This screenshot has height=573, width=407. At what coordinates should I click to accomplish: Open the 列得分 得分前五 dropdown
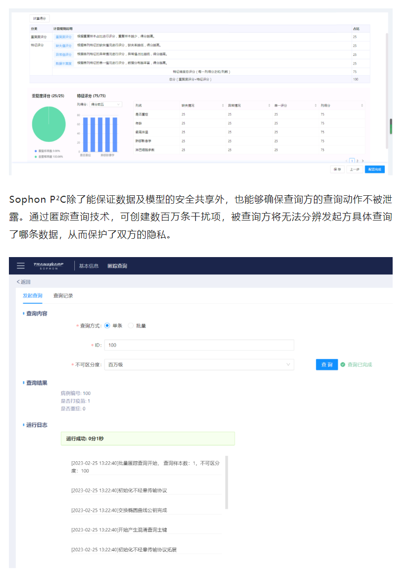105,104
